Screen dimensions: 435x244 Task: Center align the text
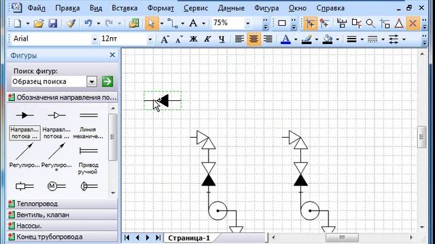254,39
